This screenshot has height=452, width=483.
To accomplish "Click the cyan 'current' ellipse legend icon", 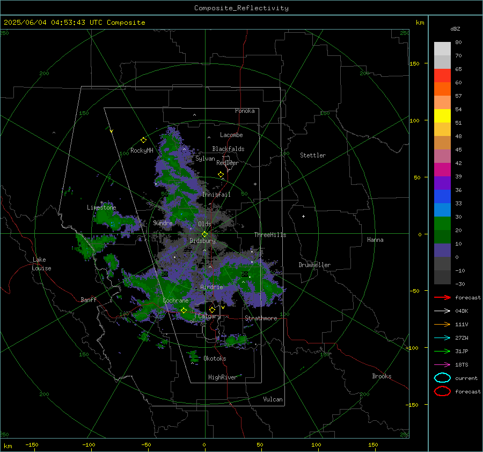I will [x=442, y=378].
